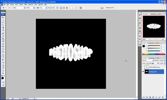Show the PHOTOSHOP copy layer visibility box
The height and width of the screenshot is (100, 167).
pyautogui.click(x=143, y=67)
